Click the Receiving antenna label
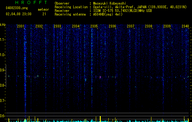192x122 pixels. 70,14
